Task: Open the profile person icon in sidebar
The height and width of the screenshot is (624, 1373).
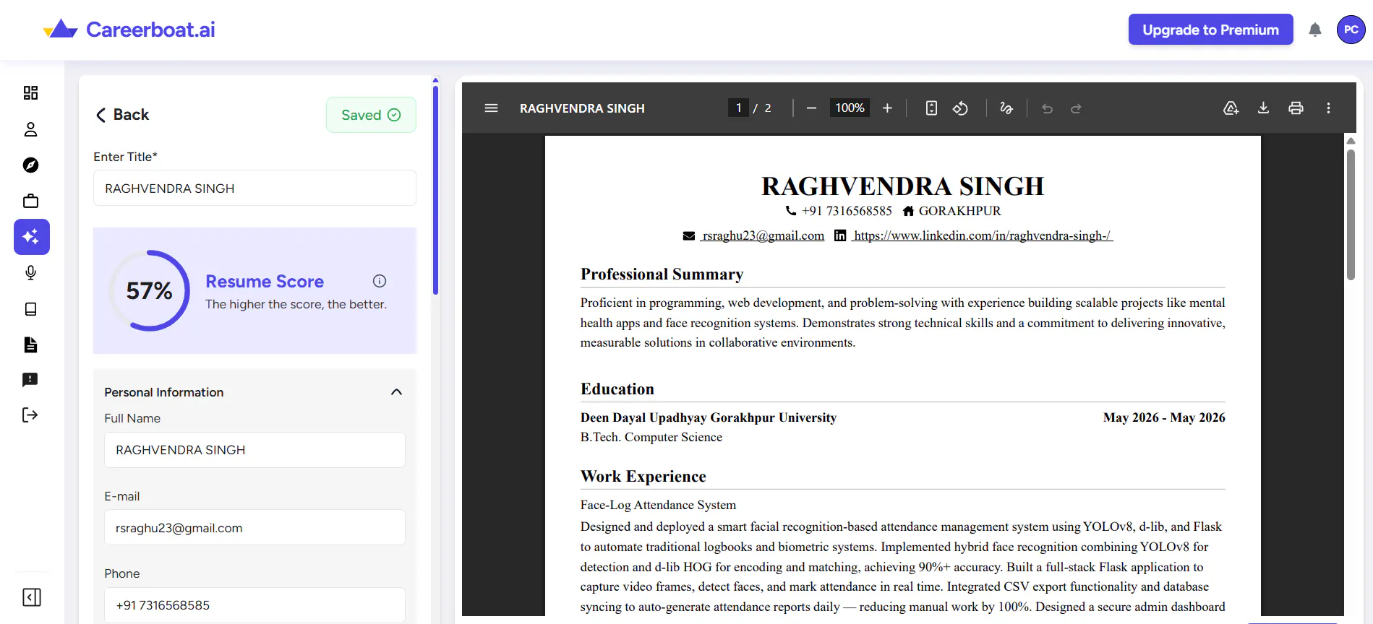Action: [x=30, y=129]
